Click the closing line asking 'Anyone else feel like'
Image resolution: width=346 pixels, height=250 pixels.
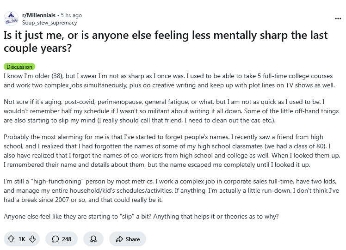pyautogui.click(x=141, y=216)
